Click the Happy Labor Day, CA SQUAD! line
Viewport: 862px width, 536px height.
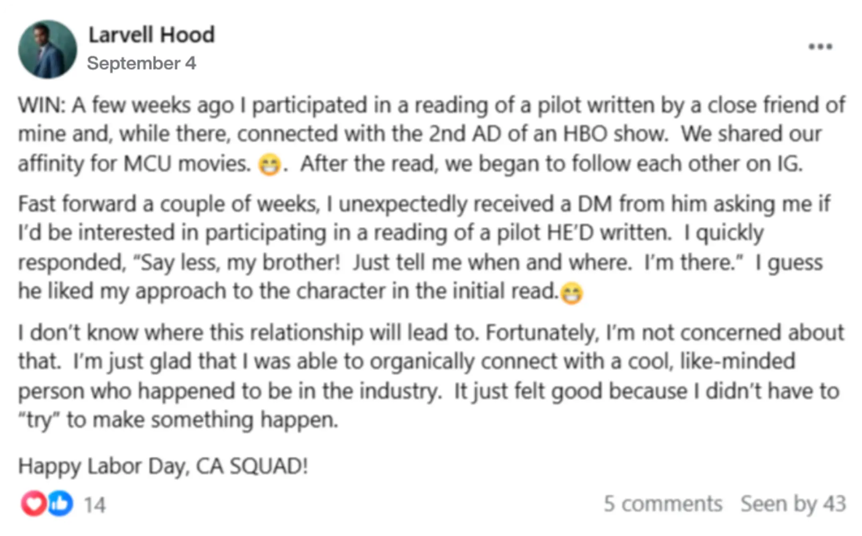(163, 466)
